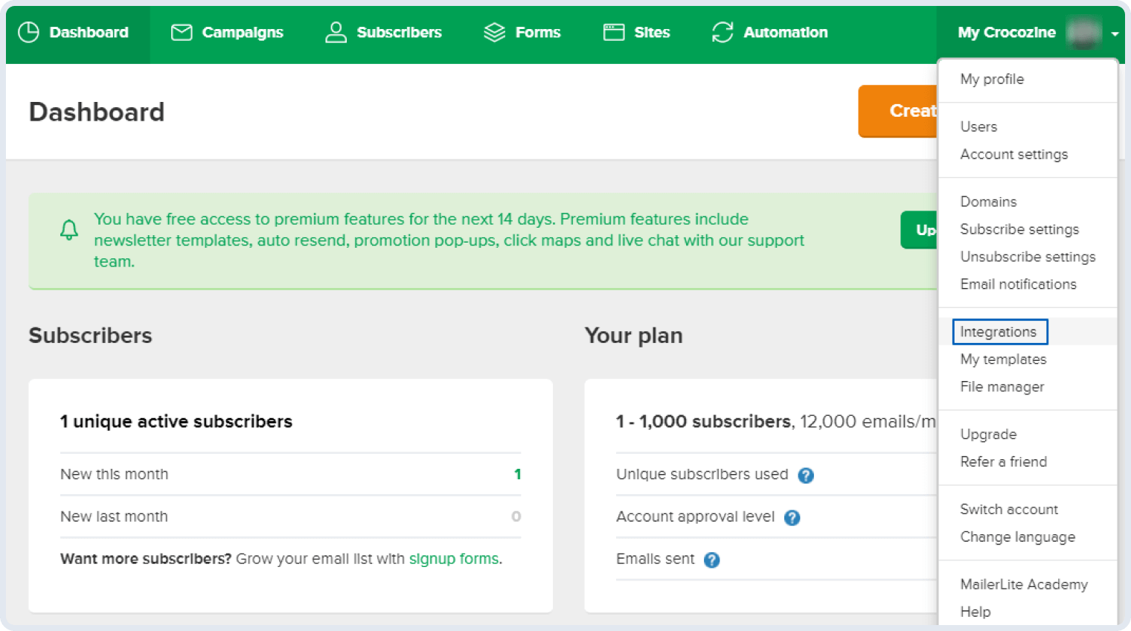The width and height of the screenshot is (1131, 631).
Task: Open the account dropdown arrow next to My Crocozine
Action: click(1115, 33)
